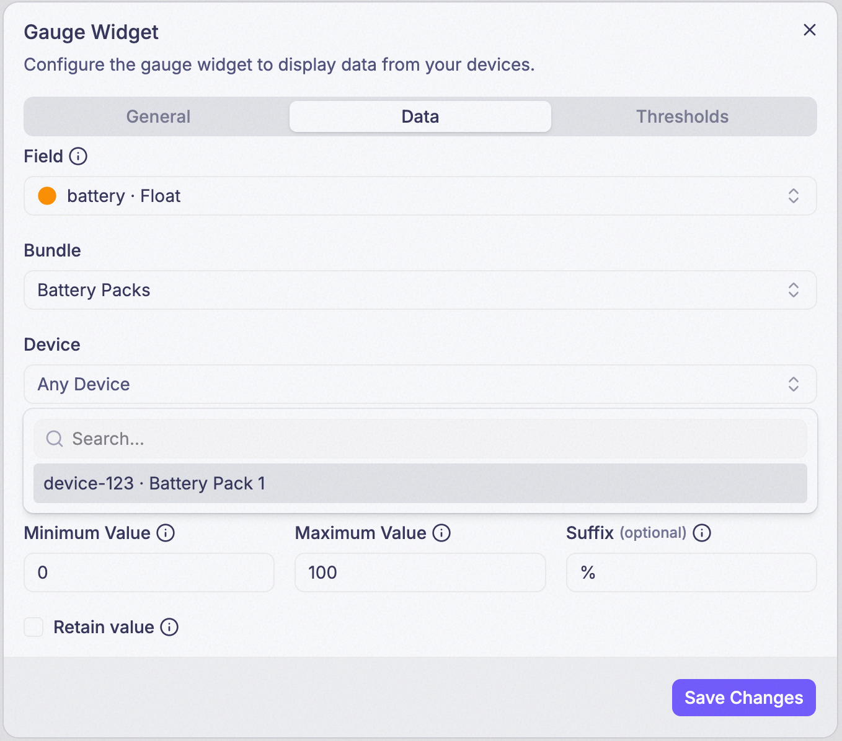Click the Suffix info icon
Screen dimensions: 842x741
click(702, 533)
